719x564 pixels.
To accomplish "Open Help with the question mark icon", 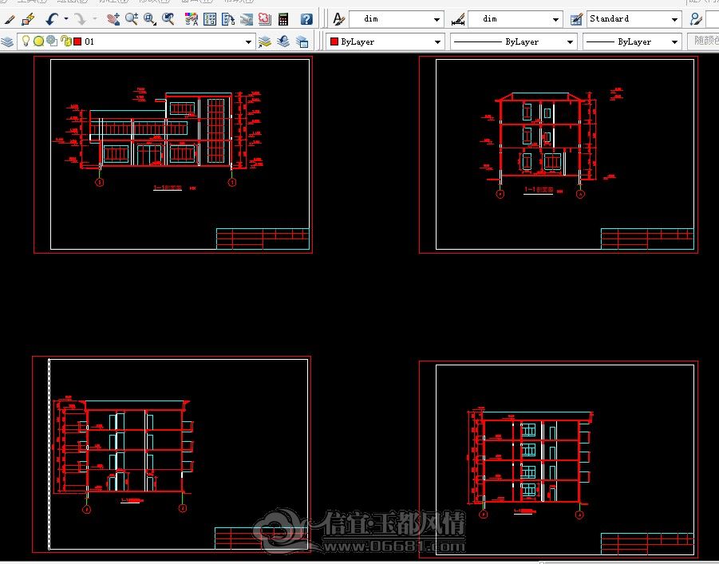I will pos(306,19).
